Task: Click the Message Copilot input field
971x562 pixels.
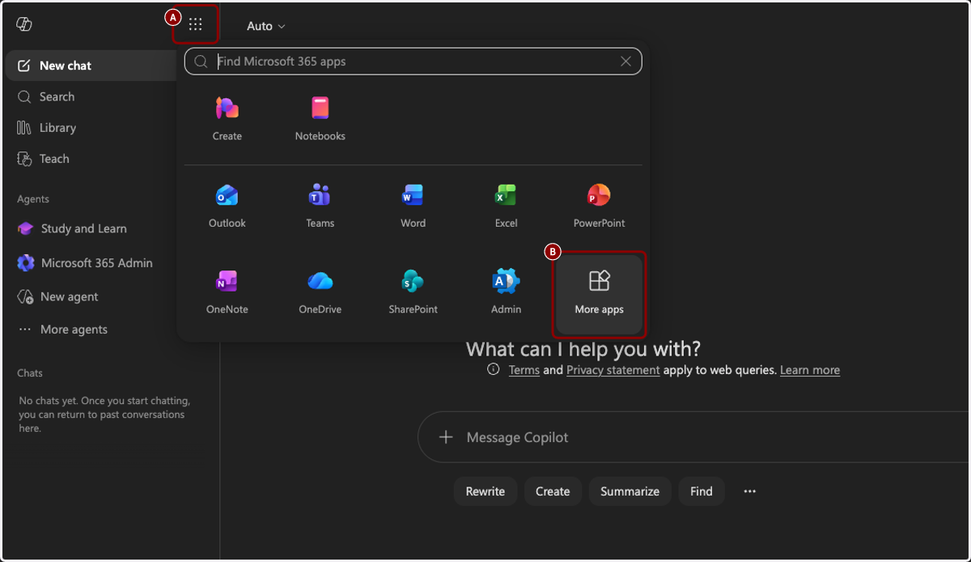Action: click(694, 437)
